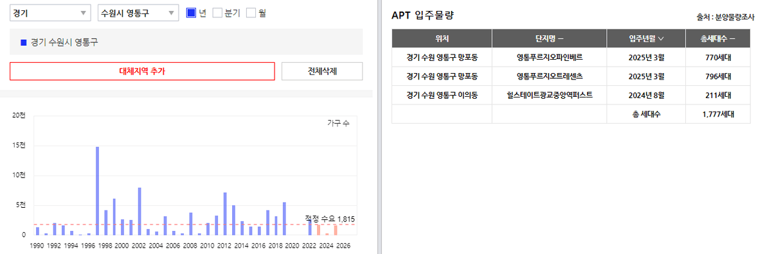This screenshot has width=758, height=254.
Task: Click the 770세대 cell
Action: pyautogui.click(x=717, y=57)
